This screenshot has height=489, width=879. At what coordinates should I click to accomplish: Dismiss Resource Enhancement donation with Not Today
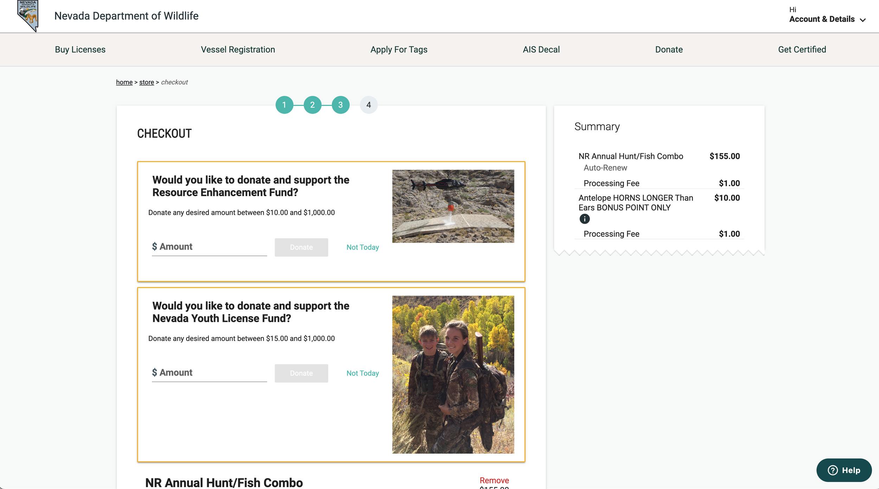coord(362,247)
